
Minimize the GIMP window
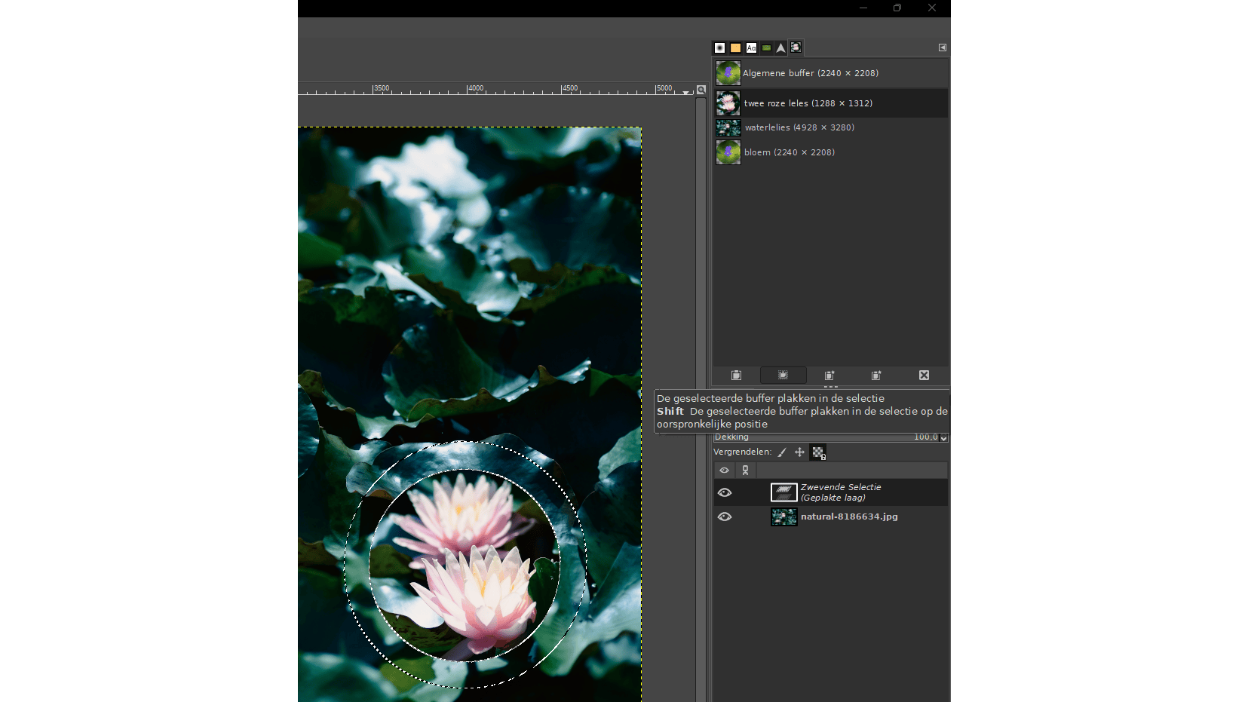[x=863, y=8]
